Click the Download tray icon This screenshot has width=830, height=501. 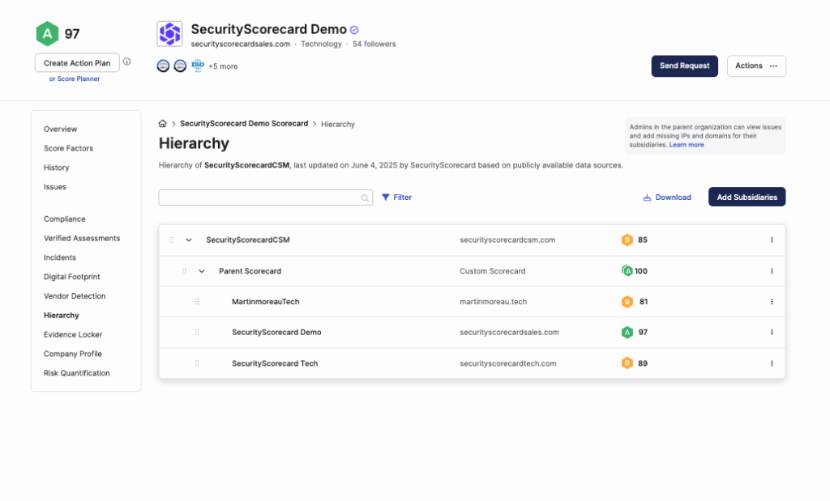pyautogui.click(x=647, y=197)
